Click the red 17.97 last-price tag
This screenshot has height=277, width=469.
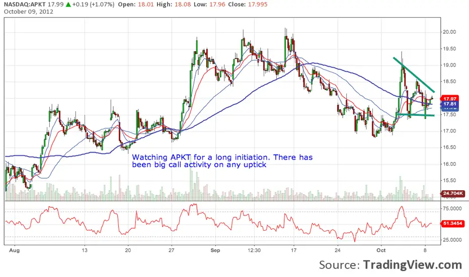pos(449,99)
